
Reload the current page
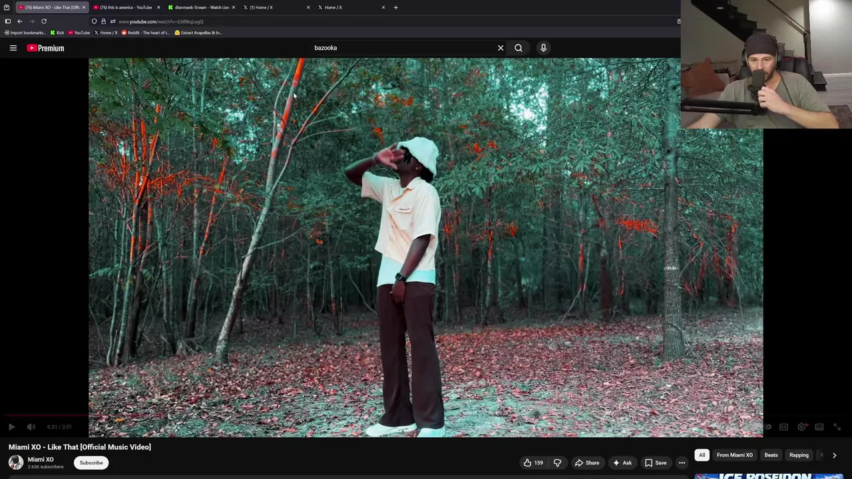coord(44,21)
